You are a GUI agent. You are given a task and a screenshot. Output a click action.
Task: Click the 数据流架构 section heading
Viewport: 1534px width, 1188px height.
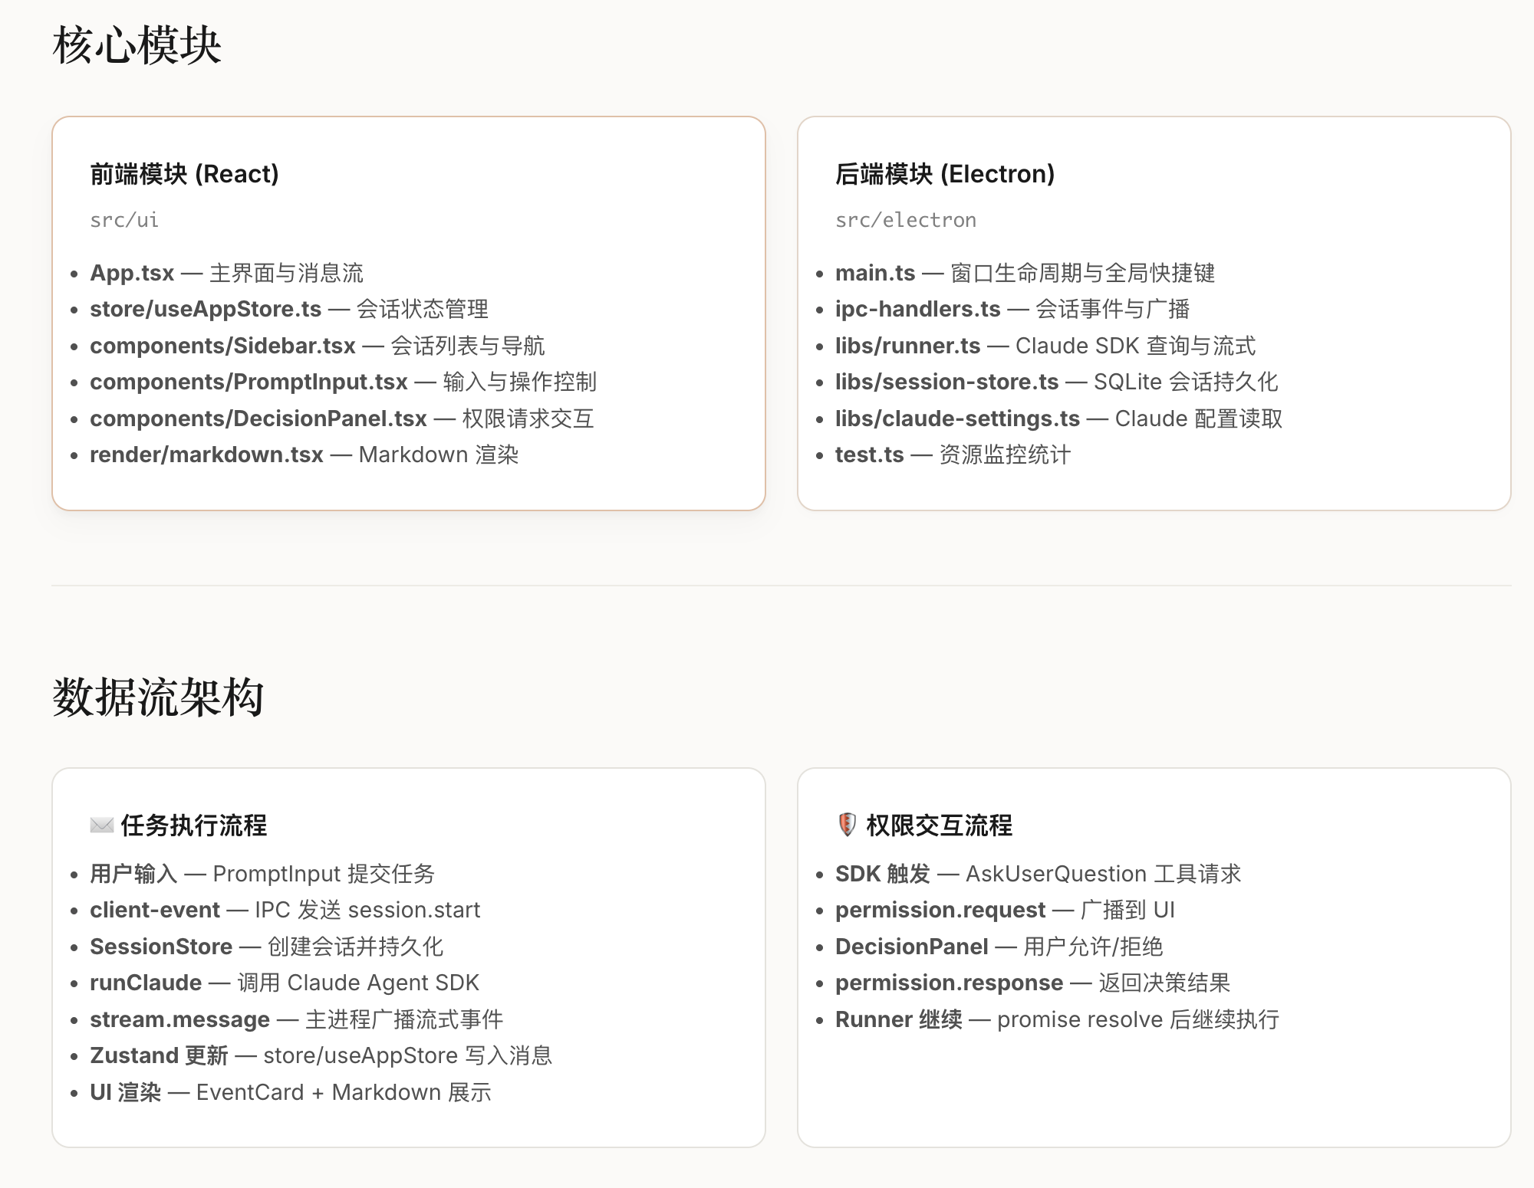point(158,697)
